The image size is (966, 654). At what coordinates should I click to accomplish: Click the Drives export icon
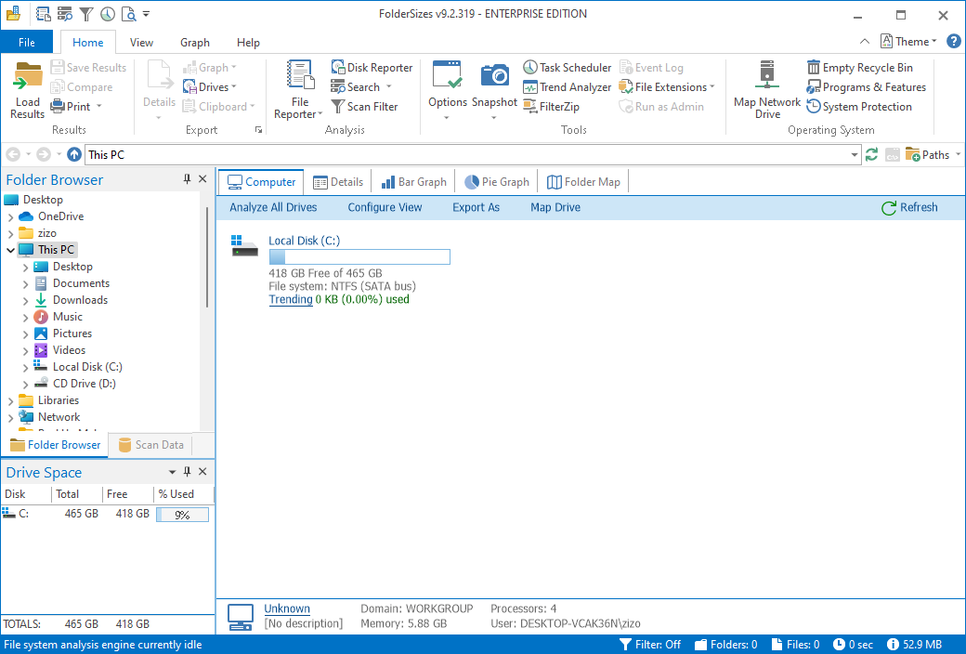pos(189,87)
